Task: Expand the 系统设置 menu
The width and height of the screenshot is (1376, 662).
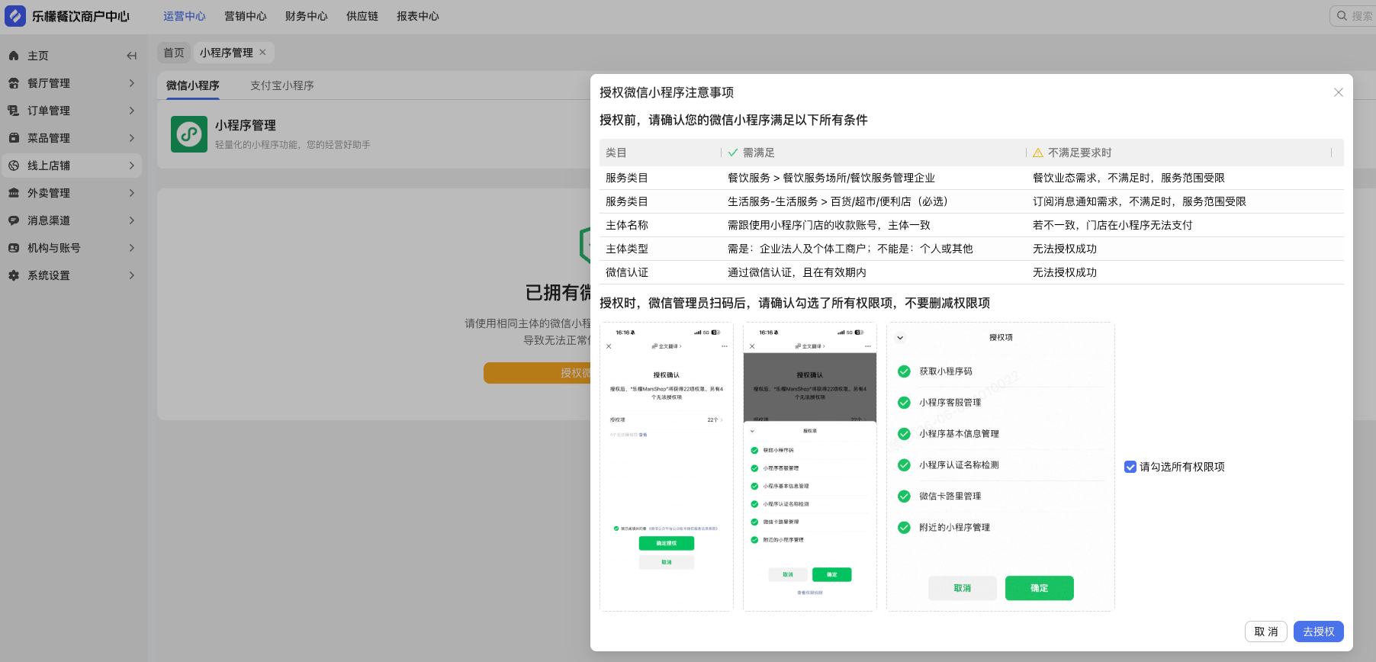Action: coord(132,275)
